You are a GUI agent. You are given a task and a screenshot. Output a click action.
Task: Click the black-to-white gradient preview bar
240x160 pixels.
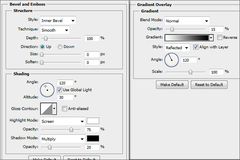pyautogui.click(x=186, y=38)
